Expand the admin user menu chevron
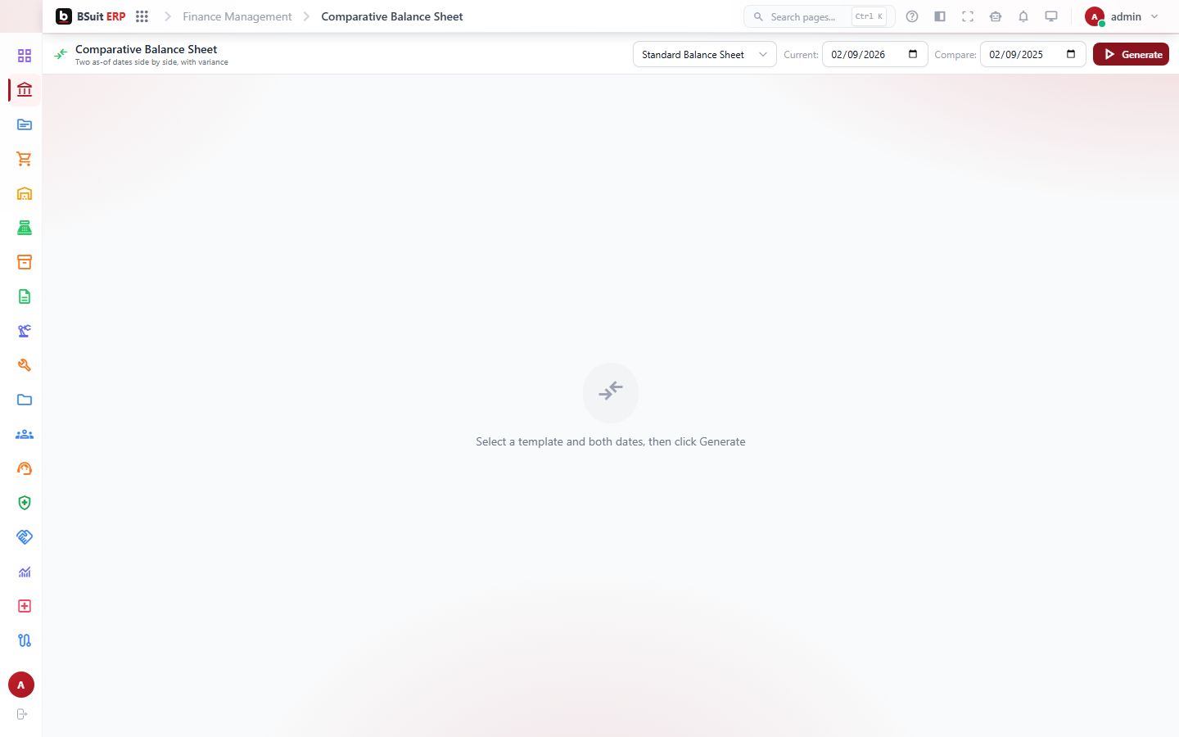 point(1154,16)
